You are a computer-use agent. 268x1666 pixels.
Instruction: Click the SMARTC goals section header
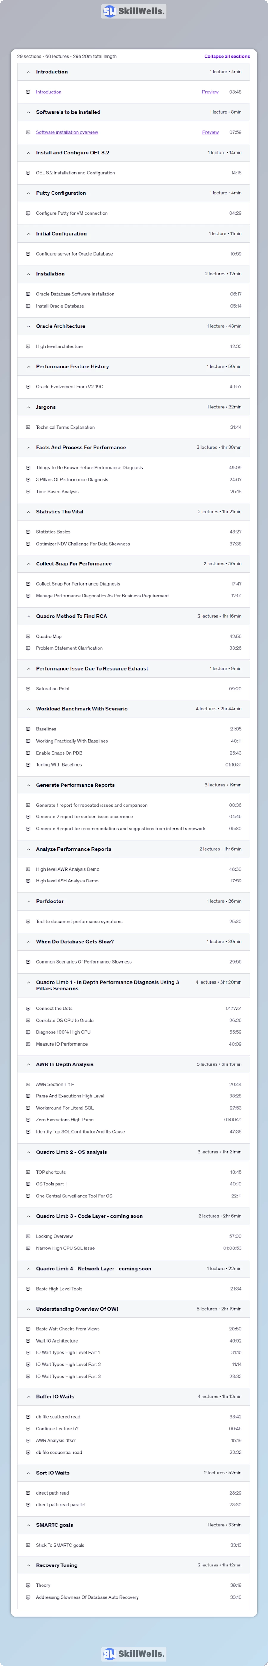pyautogui.click(x=134, y=1525)
